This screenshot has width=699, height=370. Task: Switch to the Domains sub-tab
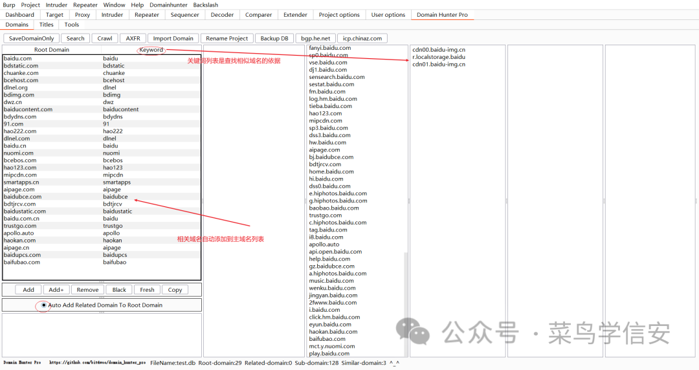click(x=17, y=25)
